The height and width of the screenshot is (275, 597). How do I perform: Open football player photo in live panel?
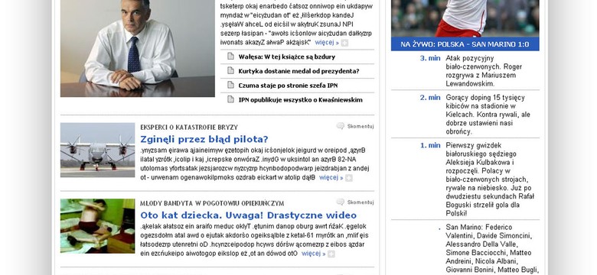click(x=465, y=18)
